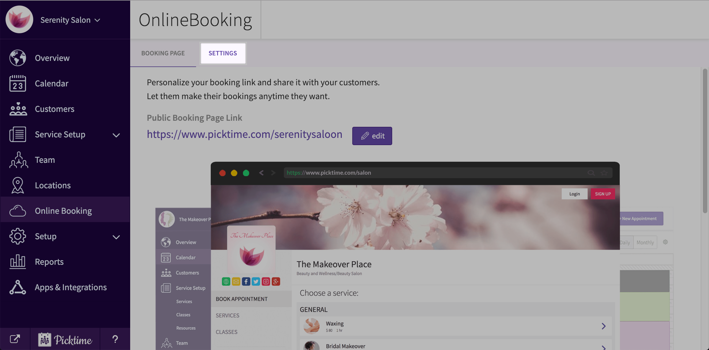
Task: Open the Customers people icon
Action: click(x=18, y=109)
